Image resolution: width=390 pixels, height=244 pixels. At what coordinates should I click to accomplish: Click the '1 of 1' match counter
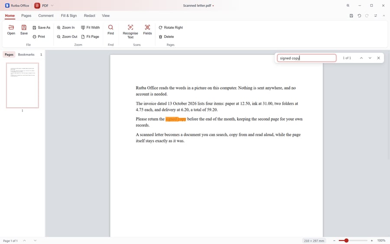347,58
